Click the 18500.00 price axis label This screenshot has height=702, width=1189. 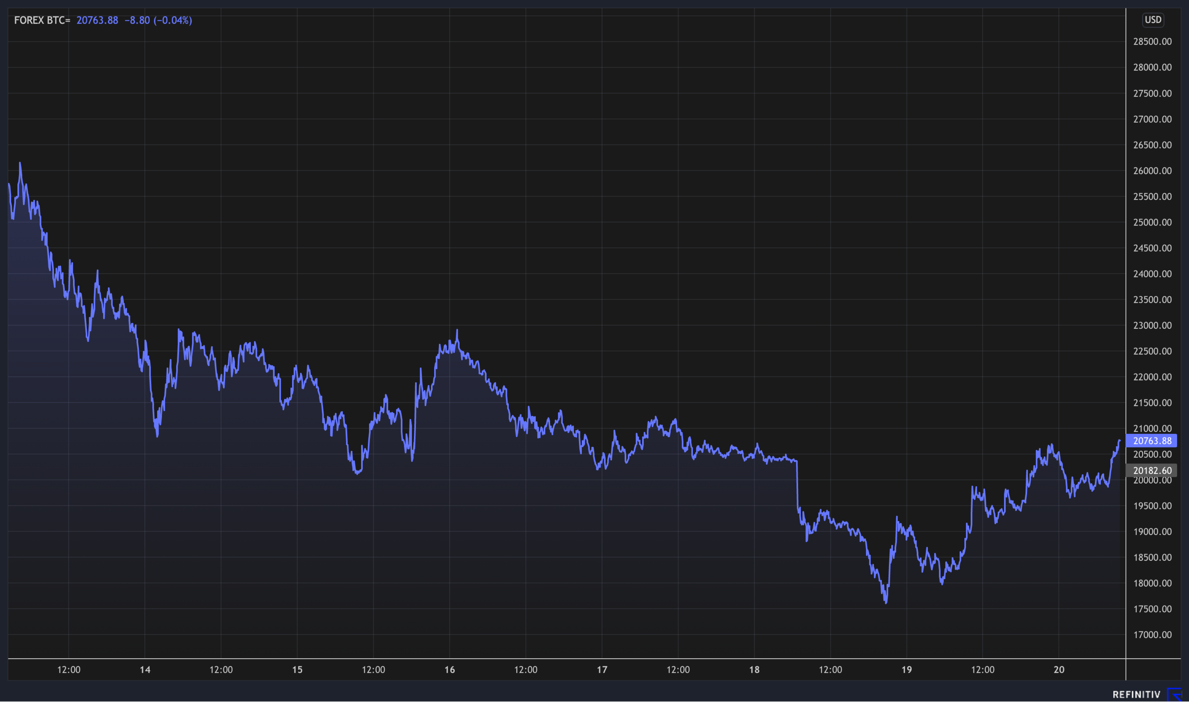1152,557
